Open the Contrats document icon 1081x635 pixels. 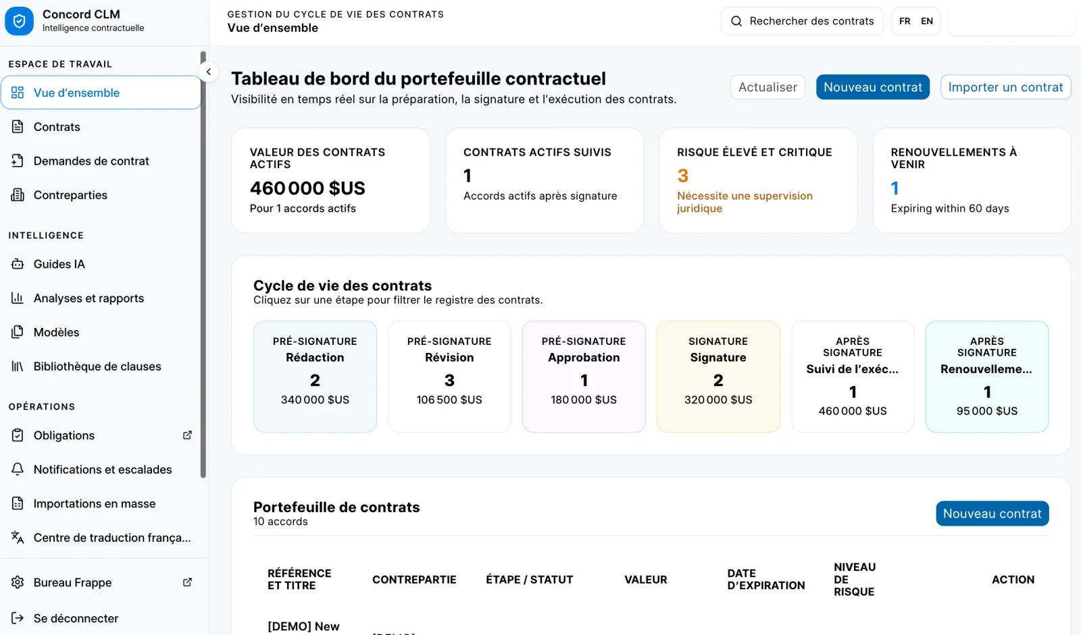18,126
